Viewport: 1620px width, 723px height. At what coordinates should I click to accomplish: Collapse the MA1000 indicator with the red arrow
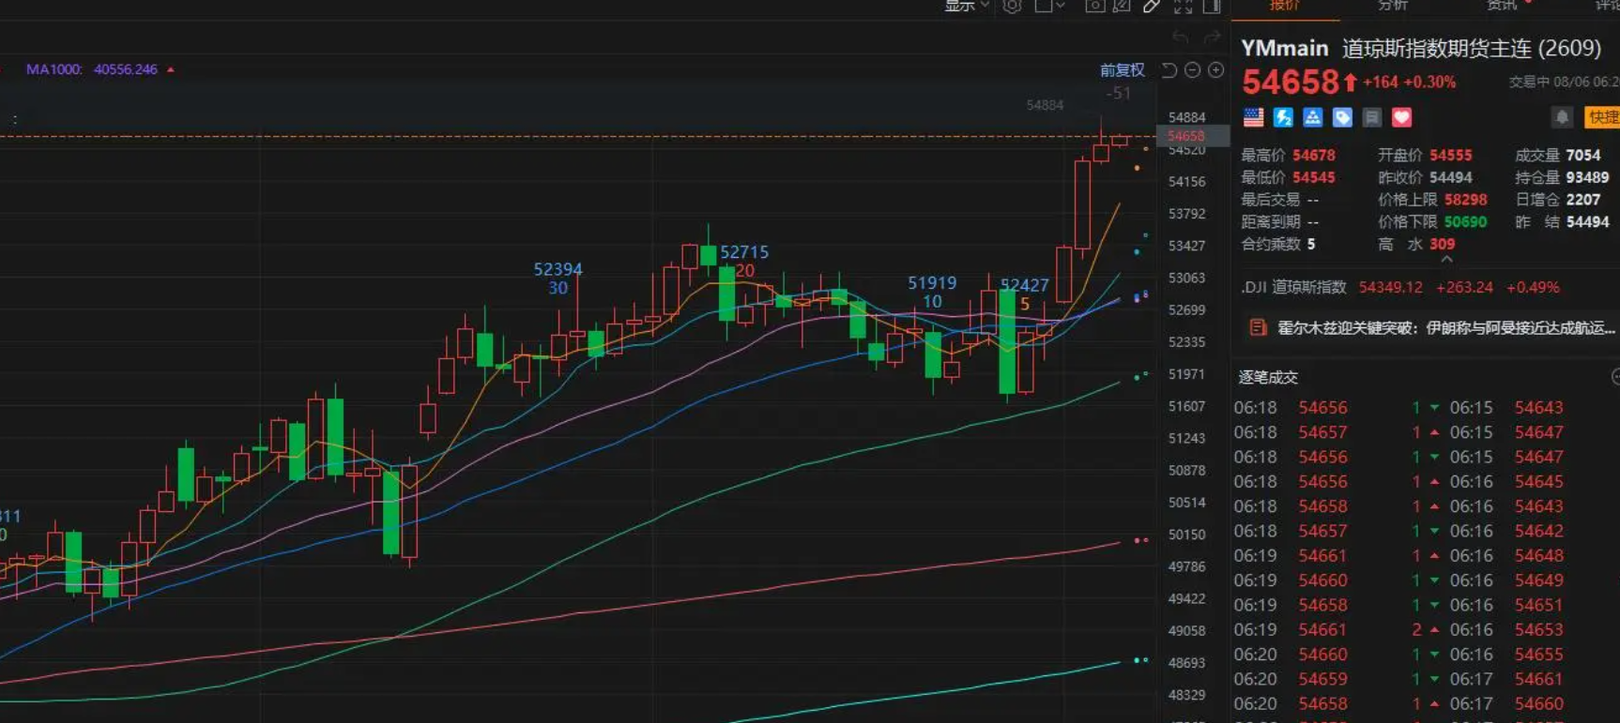click(x=171, y=69)
